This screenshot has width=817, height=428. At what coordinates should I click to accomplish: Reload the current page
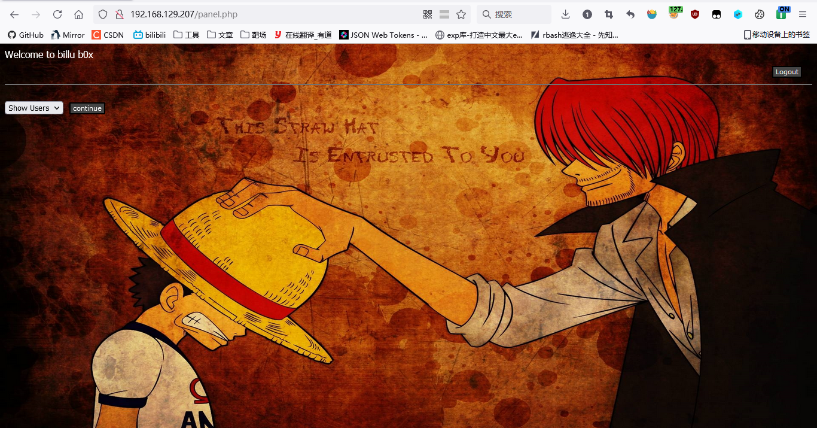(x=57, y=14)
